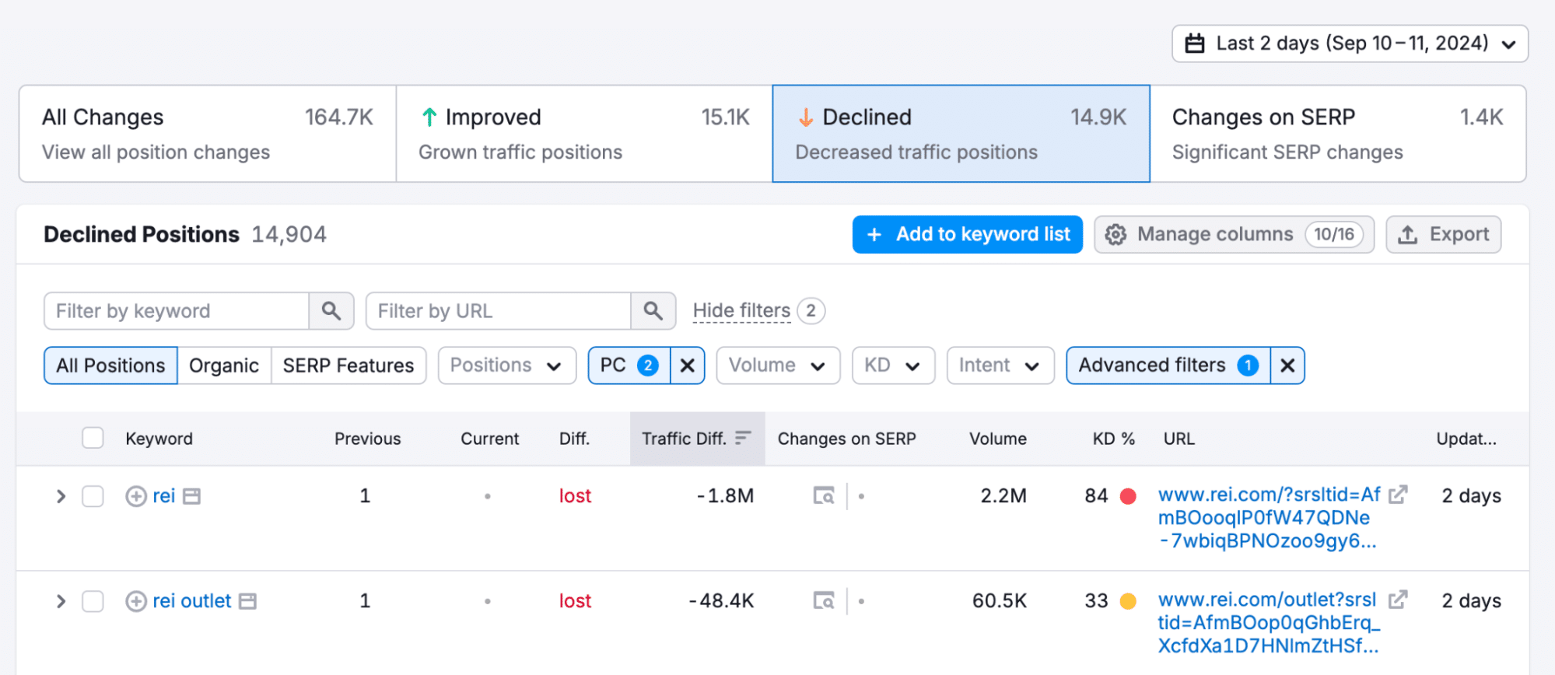
Task: Select the All Positions segment
Action: point(110,365)
